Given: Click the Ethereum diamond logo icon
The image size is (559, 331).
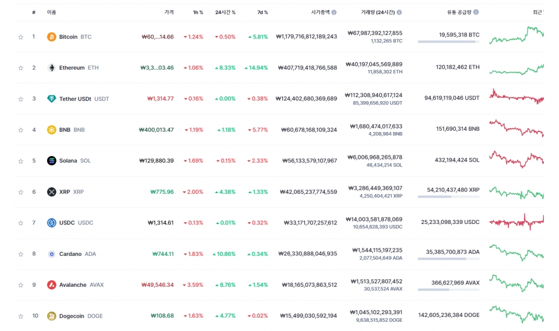Looking at the screenshot, I should [51, 67].
